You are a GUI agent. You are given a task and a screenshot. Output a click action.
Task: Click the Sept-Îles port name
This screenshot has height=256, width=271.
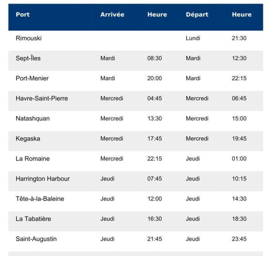tap(28, 59)
